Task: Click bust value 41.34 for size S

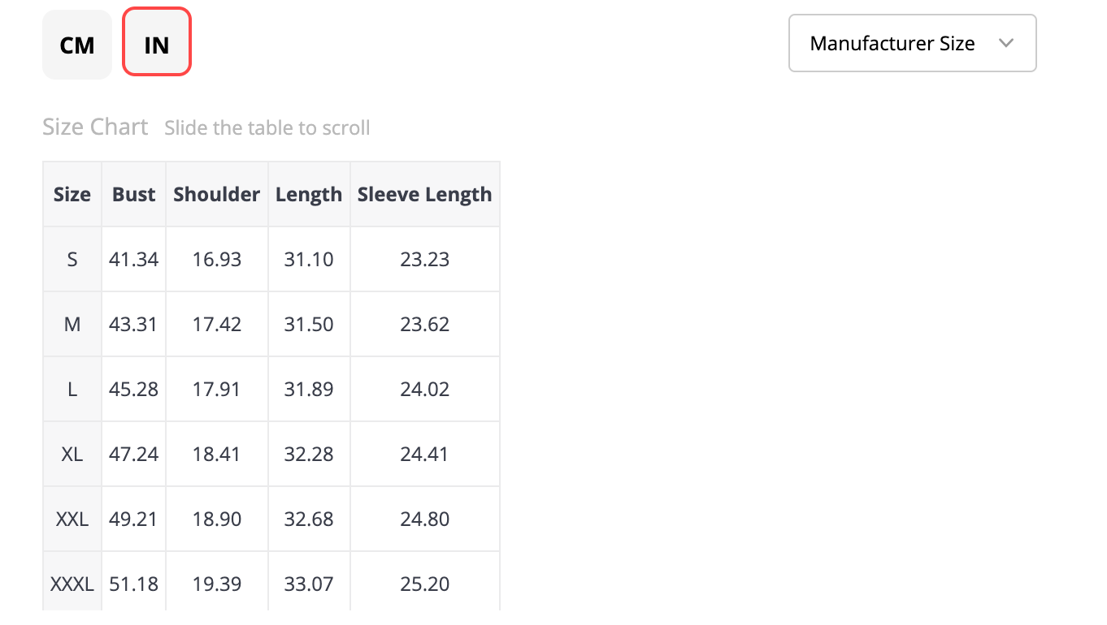Action: 134,259
